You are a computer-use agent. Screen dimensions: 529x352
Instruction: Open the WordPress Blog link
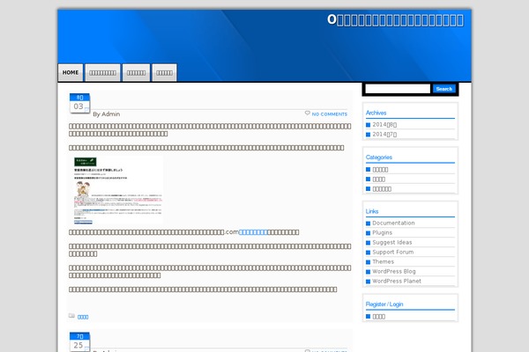[394, 272]
